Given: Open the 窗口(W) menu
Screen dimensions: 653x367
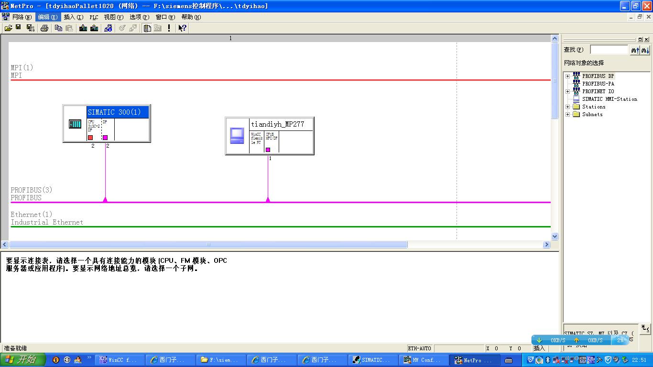Looking at the screenshot, I should click(165, 17).
